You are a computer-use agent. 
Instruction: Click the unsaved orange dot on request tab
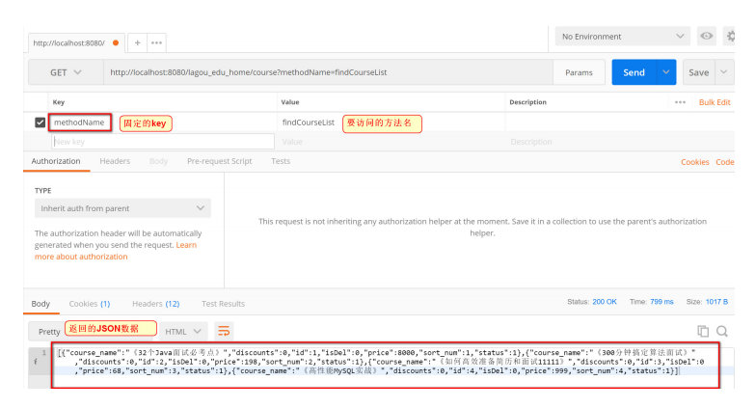coord(116,42)
